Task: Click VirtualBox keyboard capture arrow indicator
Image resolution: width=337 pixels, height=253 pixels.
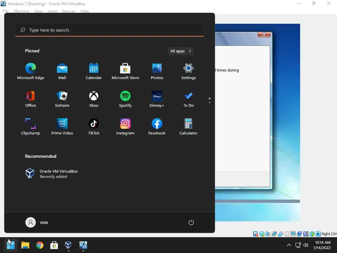Action: pos(318,234)
